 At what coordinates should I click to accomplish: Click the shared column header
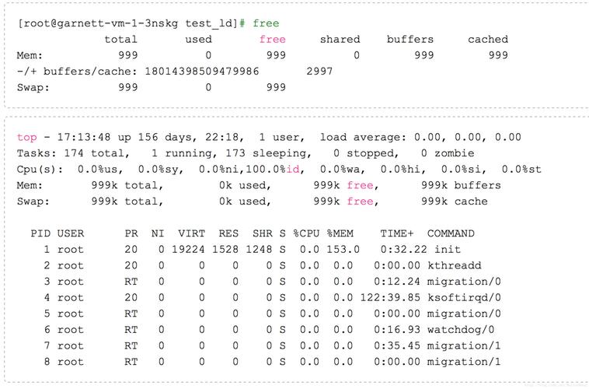[340, 39]
